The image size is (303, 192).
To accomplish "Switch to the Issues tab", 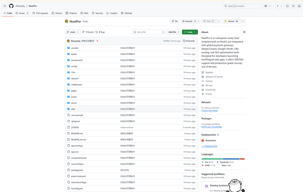I will click(x=22, y=13).
